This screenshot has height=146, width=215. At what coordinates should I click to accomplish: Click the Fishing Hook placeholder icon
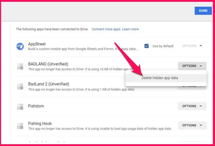[x=20, y=126]
